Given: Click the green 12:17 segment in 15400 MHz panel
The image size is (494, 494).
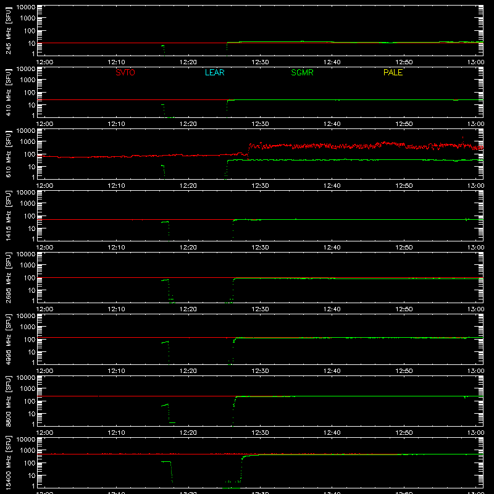Looking at the screenshot, I should (166, 462).
